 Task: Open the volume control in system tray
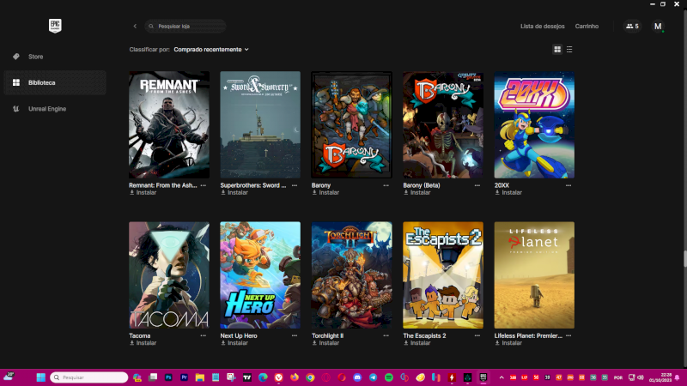coord(641,377)
